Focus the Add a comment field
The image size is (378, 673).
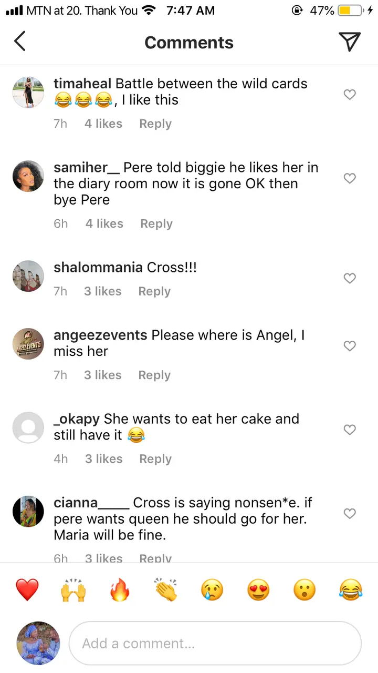tap(215, 644)
